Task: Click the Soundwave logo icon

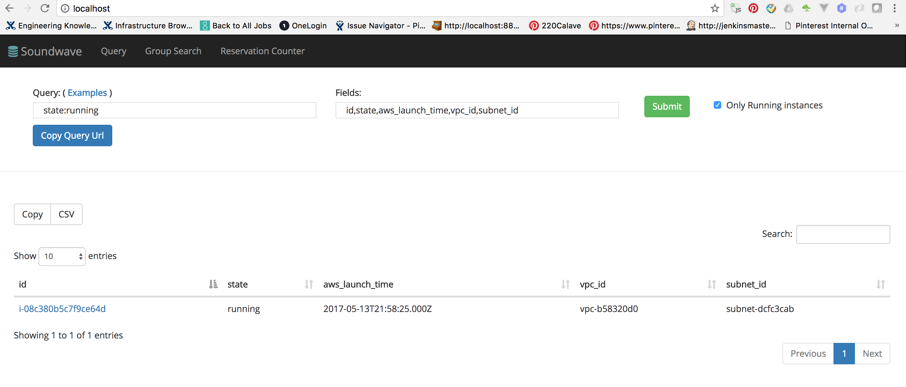Action: coord(13,51)
